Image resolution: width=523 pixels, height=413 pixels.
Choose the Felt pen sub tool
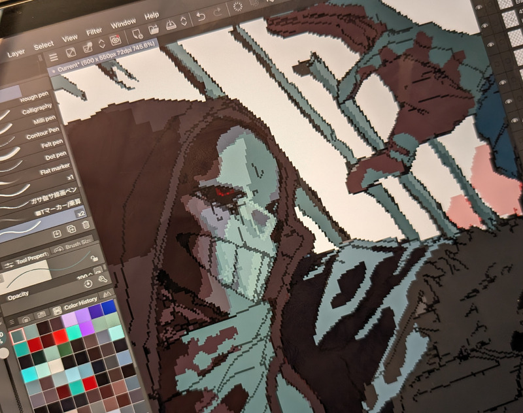(52, 144)
